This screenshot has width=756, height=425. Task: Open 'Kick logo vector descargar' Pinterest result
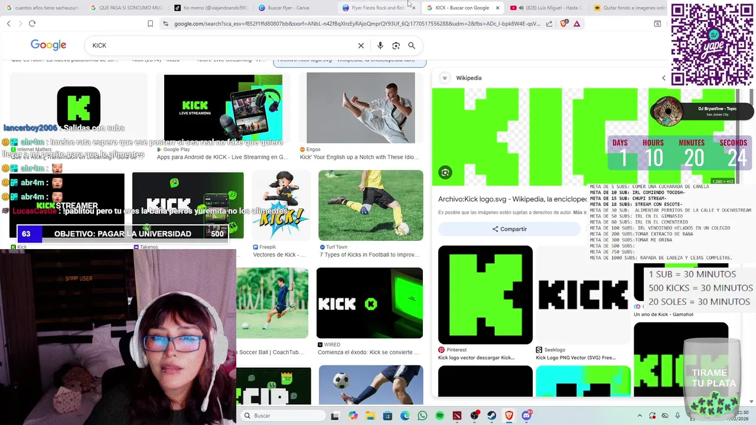point(476,358)
